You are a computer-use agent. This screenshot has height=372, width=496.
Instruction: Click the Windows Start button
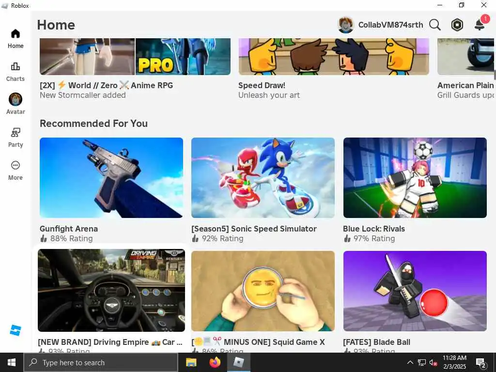[x=12, y=362]
